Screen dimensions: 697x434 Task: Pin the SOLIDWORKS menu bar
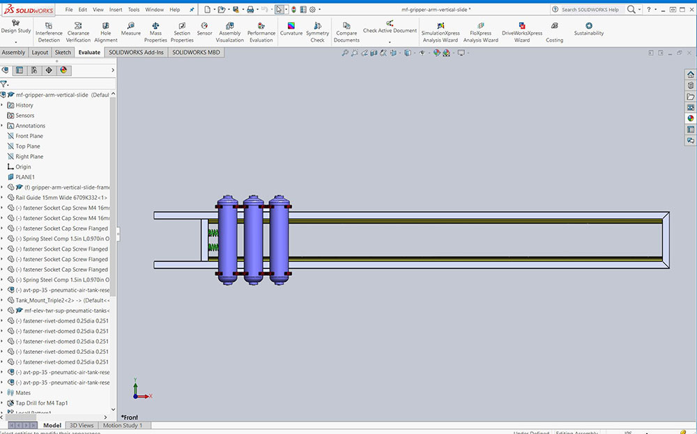click(x=192, y=10)
